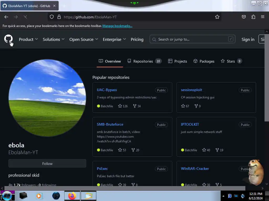The height and width of the screenshot is (201, 269).
Task: Switch to the Repositories tab
Action: coord(144,61)
